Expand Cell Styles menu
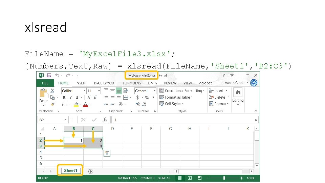 click(172, 104)
